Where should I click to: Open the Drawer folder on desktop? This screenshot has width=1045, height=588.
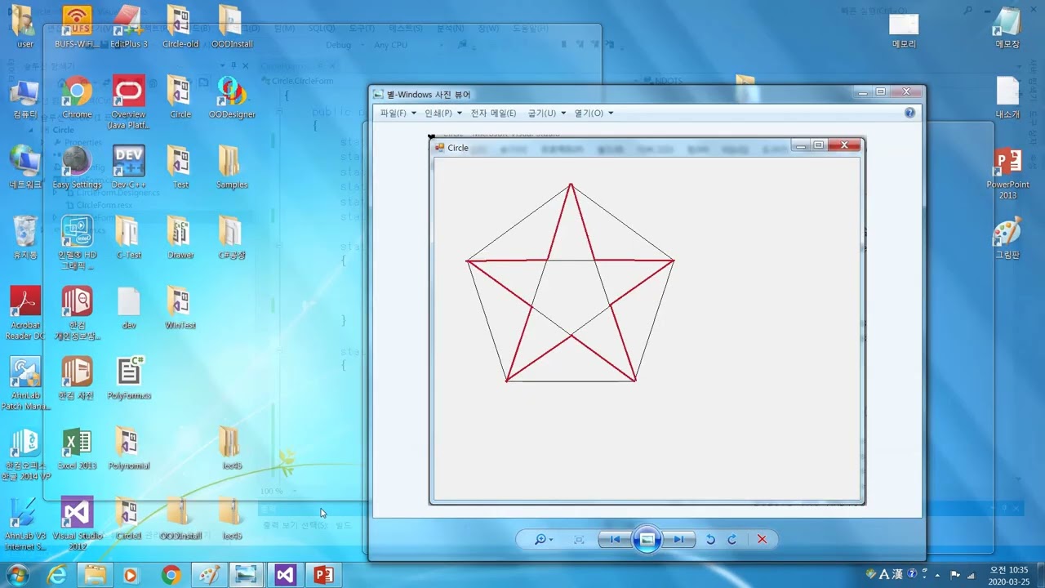pyautogui.click(x=180, y=238)
